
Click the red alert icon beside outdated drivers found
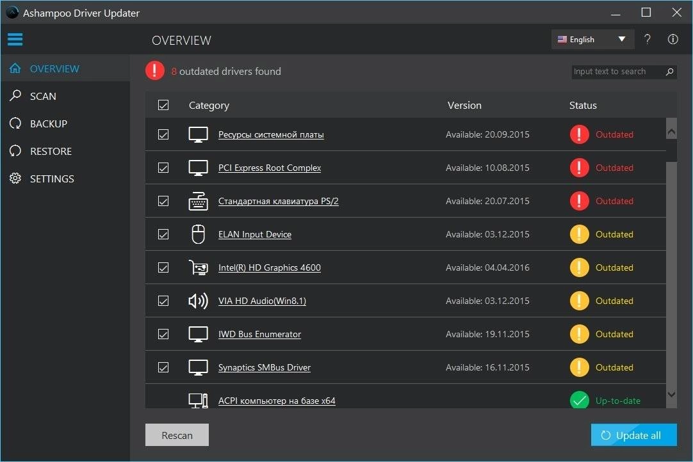click(155, 70)
